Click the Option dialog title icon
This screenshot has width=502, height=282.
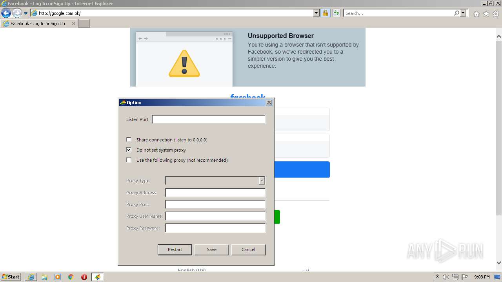(123, 103)
